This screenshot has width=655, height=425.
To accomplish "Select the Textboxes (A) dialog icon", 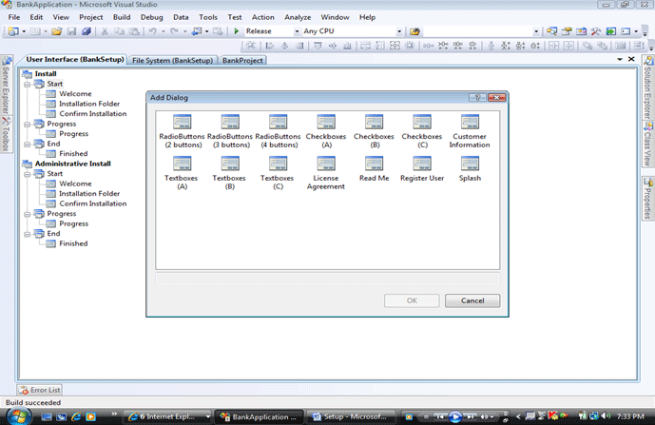I will point(183,164).
